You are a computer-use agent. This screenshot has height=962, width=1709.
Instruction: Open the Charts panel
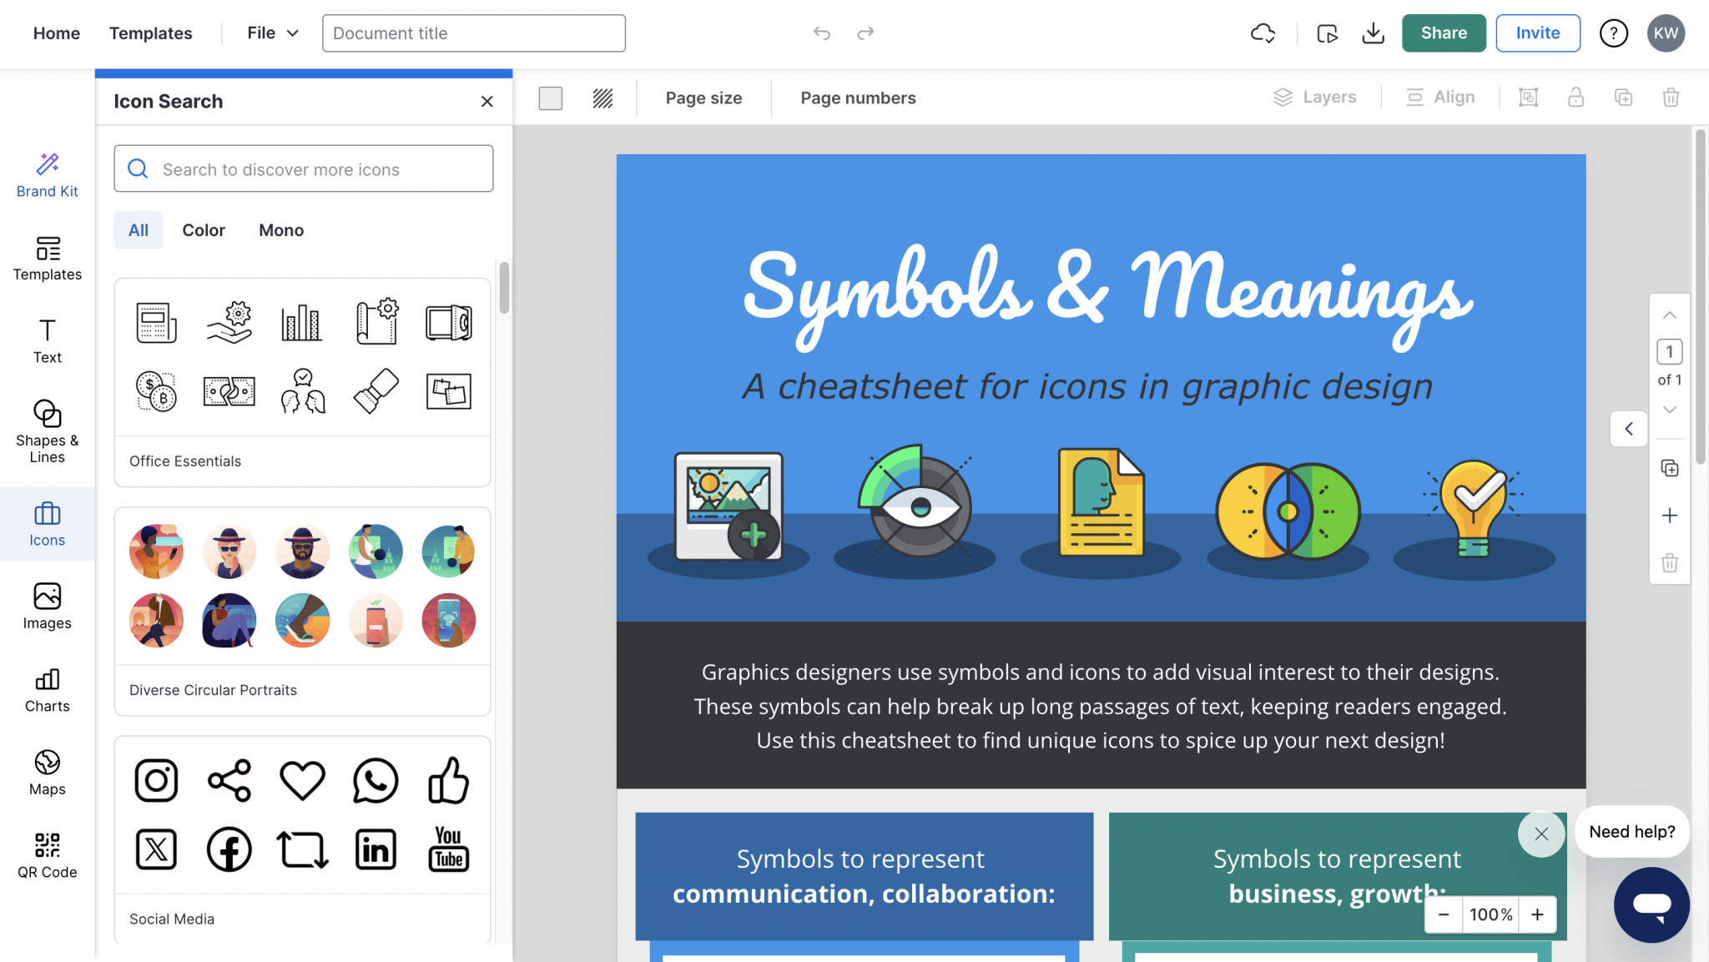coord(48,690)
